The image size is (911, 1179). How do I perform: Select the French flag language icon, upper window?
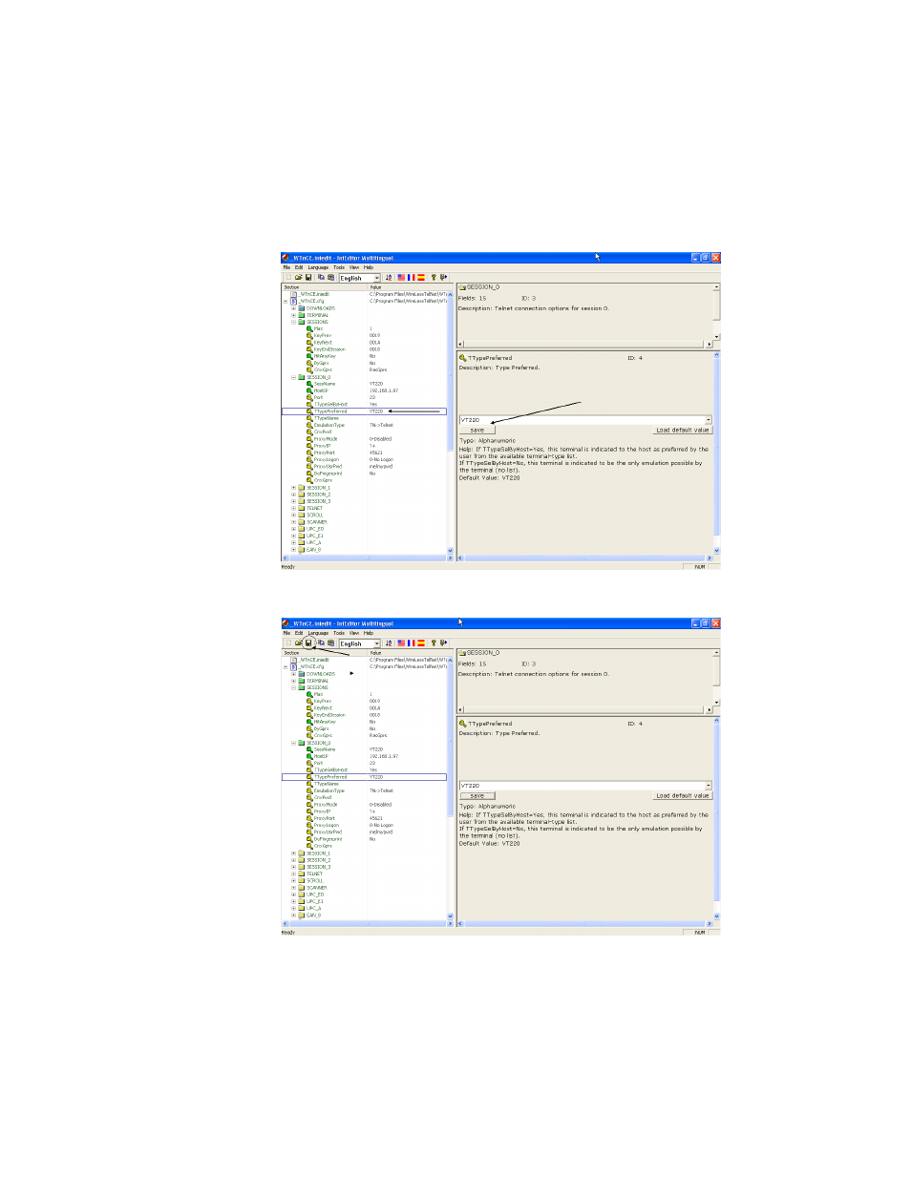[411, 278]
